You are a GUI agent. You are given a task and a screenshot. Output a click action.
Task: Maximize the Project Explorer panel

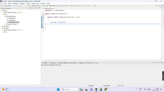coord(39,8)
